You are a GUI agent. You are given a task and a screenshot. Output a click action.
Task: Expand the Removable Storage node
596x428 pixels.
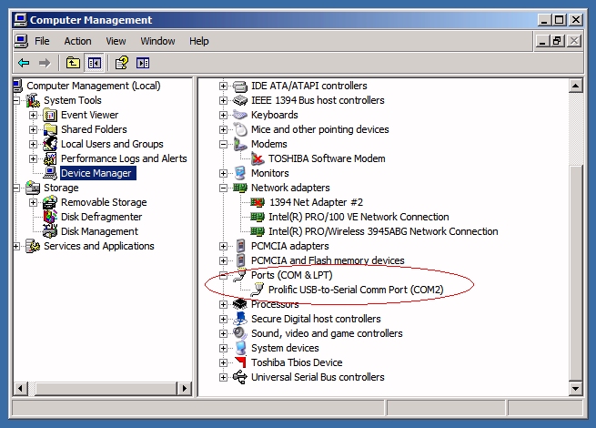(33, 202)
